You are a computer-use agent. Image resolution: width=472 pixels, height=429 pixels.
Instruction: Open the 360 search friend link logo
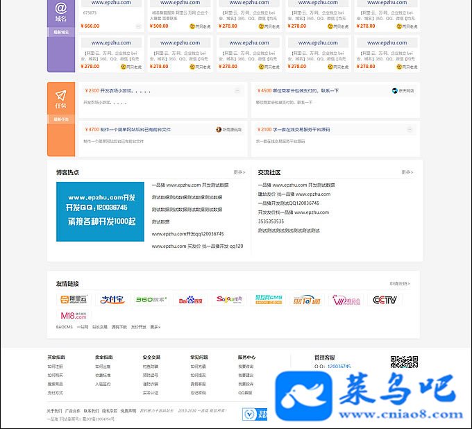click(151, 300)
